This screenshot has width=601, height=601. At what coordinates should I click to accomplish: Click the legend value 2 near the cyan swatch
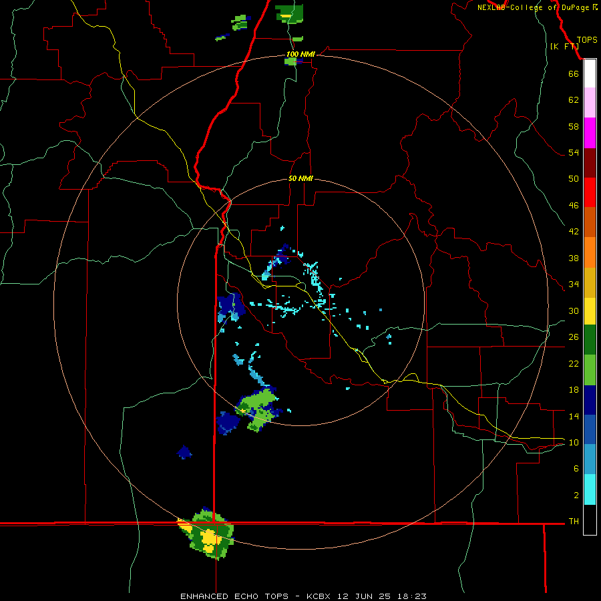pos(576,495)
